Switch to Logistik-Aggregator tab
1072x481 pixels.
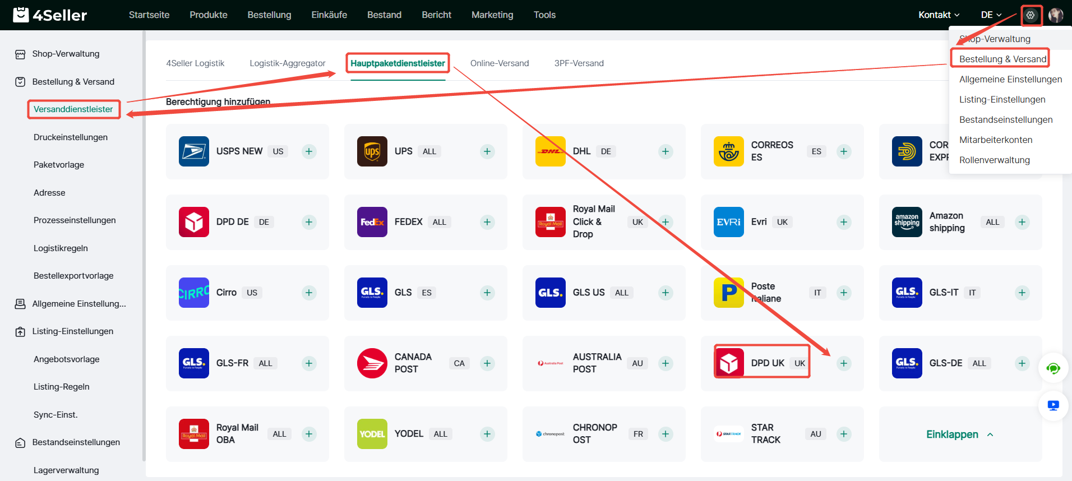point(288,63)
